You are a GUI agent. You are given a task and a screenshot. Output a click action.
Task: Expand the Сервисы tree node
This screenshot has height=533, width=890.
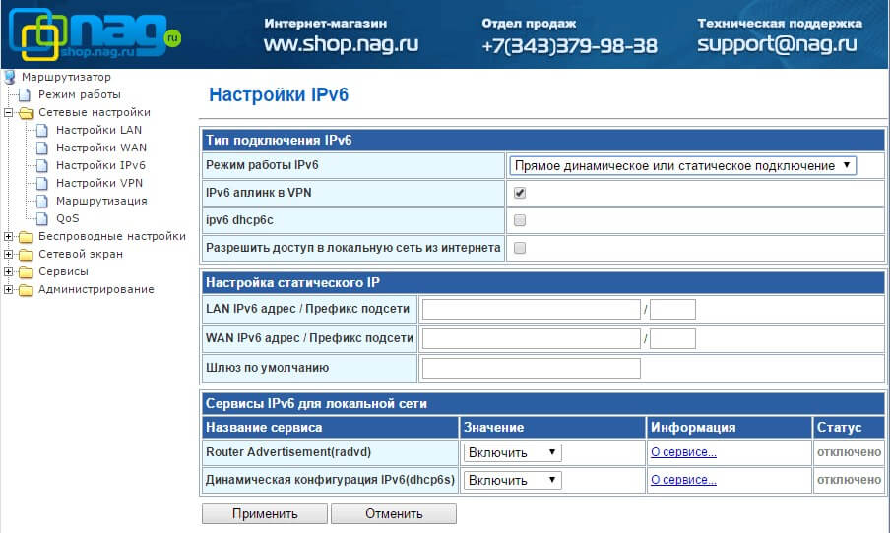[x=9, y=271]
